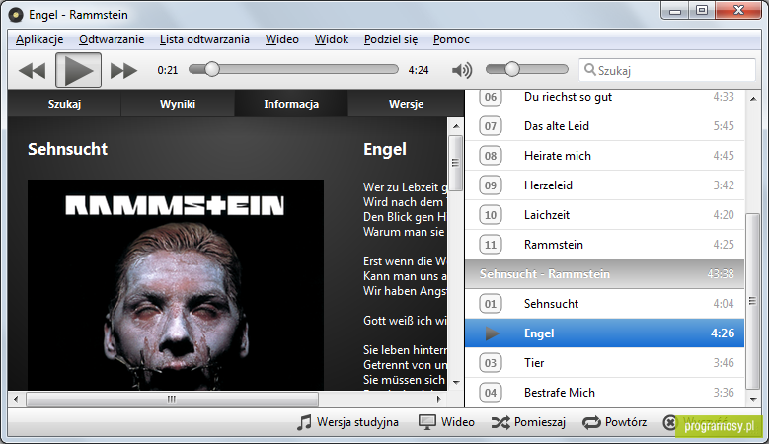Click the Wersja studyjna button label
769x444 pixels.
[357, 422]
